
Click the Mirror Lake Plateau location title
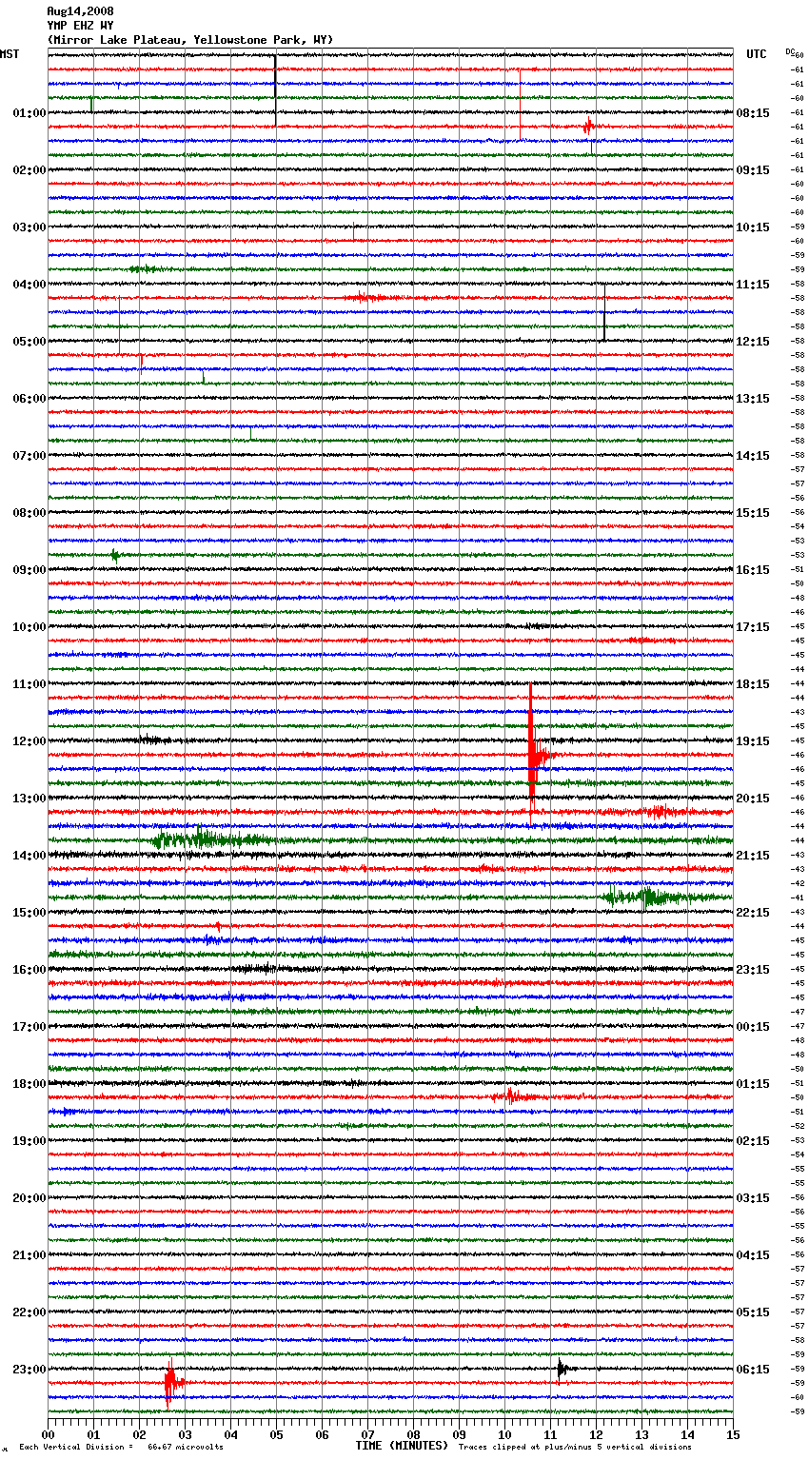point(190,40)
